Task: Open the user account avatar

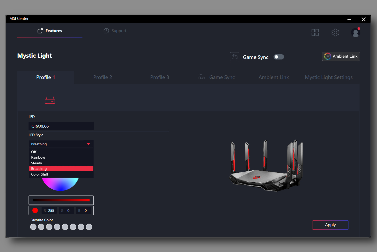Action: (355, 32)
